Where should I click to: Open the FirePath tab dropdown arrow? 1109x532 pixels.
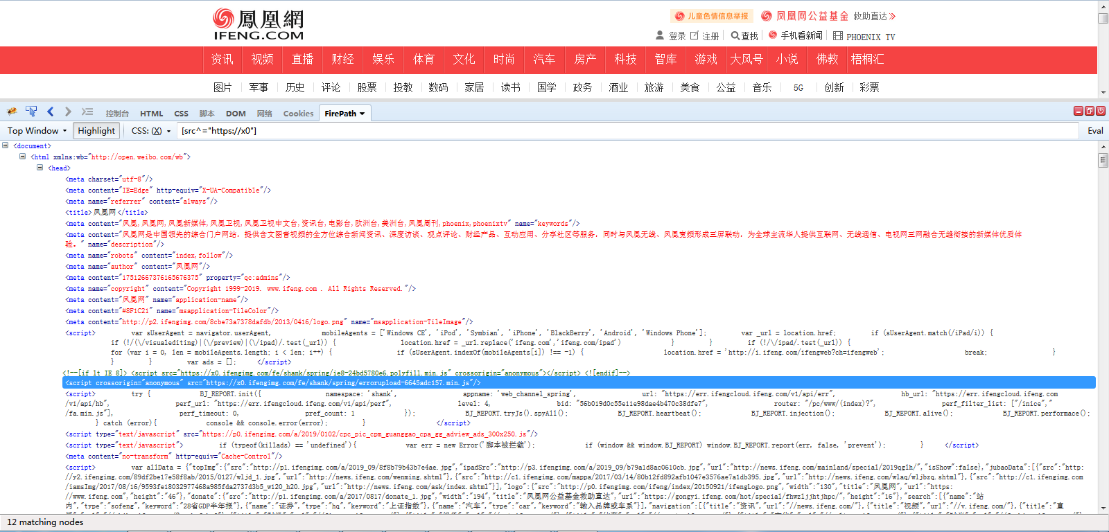click(362, 114)
